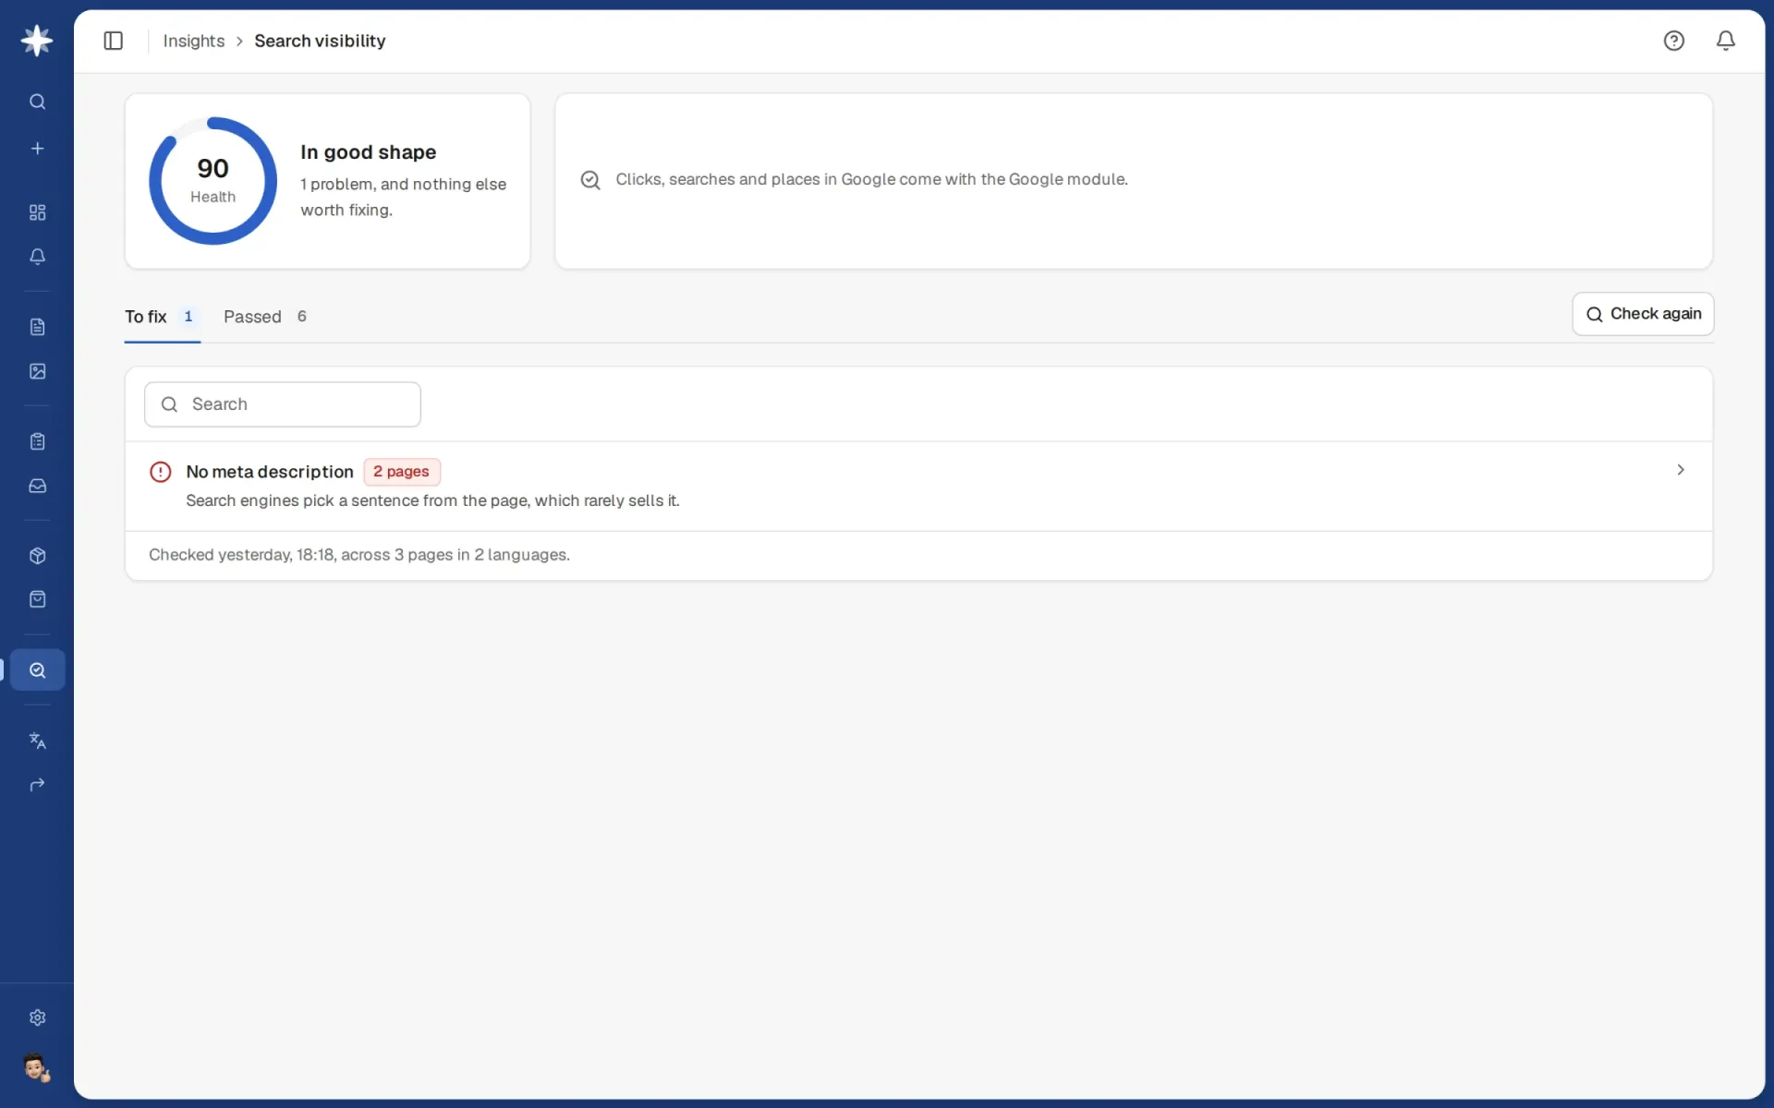This screenshot has width=1774, height=1108.
Task: Select the active search visibility sidebar icon
Action: pyautogui.click(x=37, y=670)
